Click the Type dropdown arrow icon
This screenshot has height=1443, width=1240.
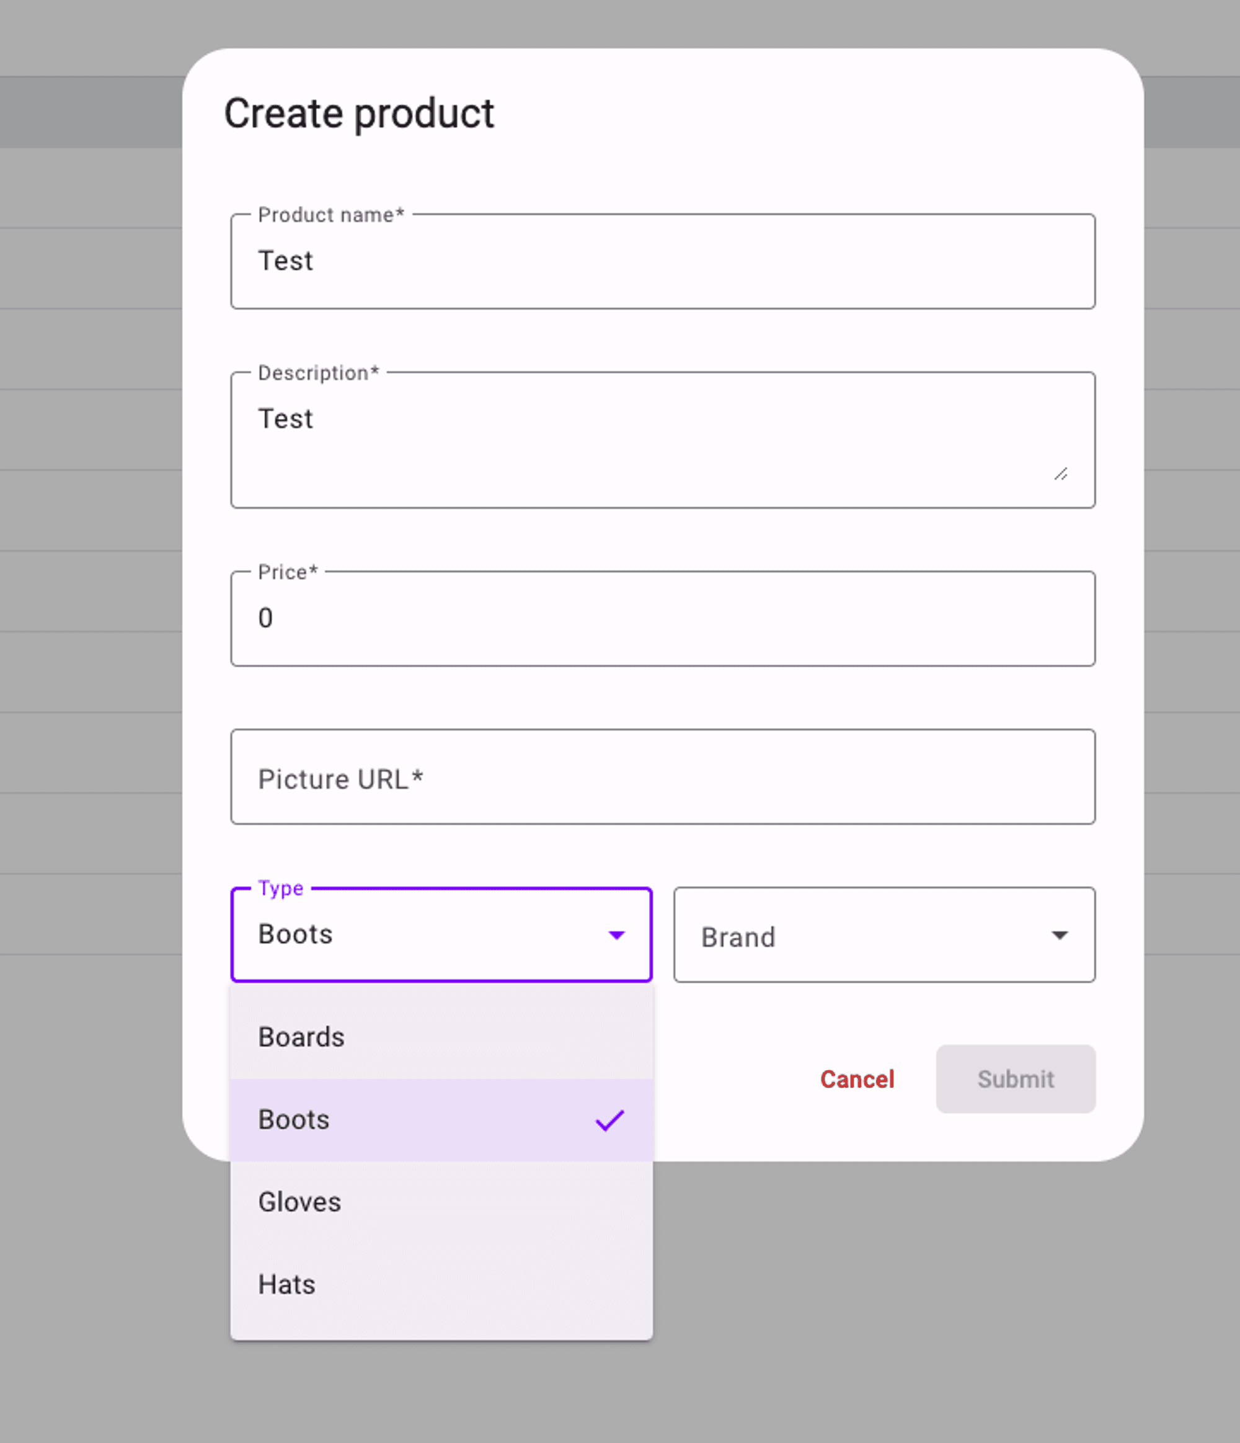pos(616,935)
